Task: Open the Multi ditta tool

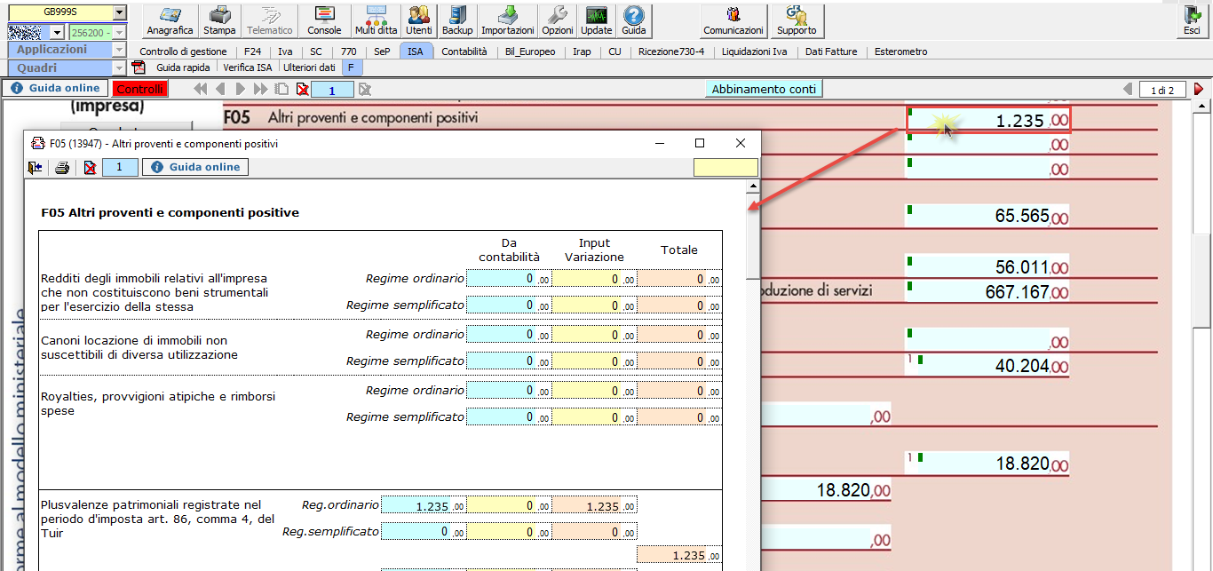Action: coord(376,20)
